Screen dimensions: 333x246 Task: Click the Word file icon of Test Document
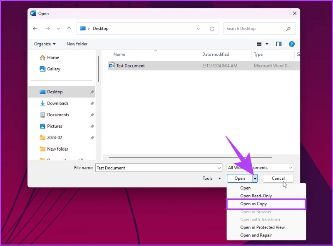(x=112, y=66)
